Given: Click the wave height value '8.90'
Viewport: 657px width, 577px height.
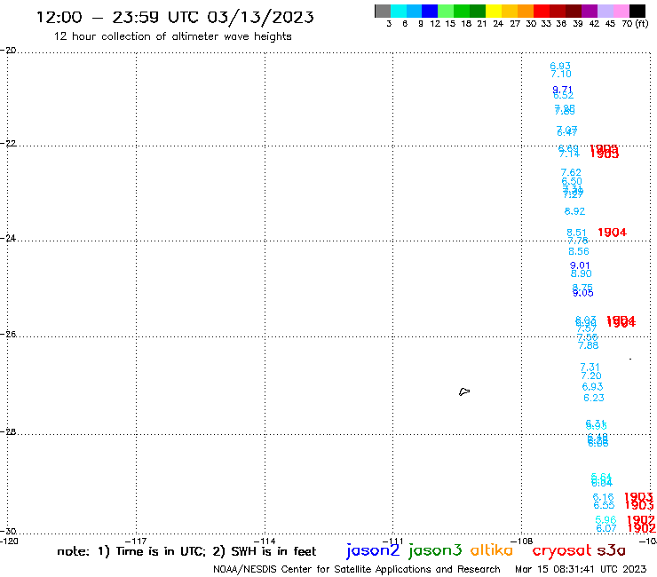Looking at the screenshot, I should click(x=582, y=273).
